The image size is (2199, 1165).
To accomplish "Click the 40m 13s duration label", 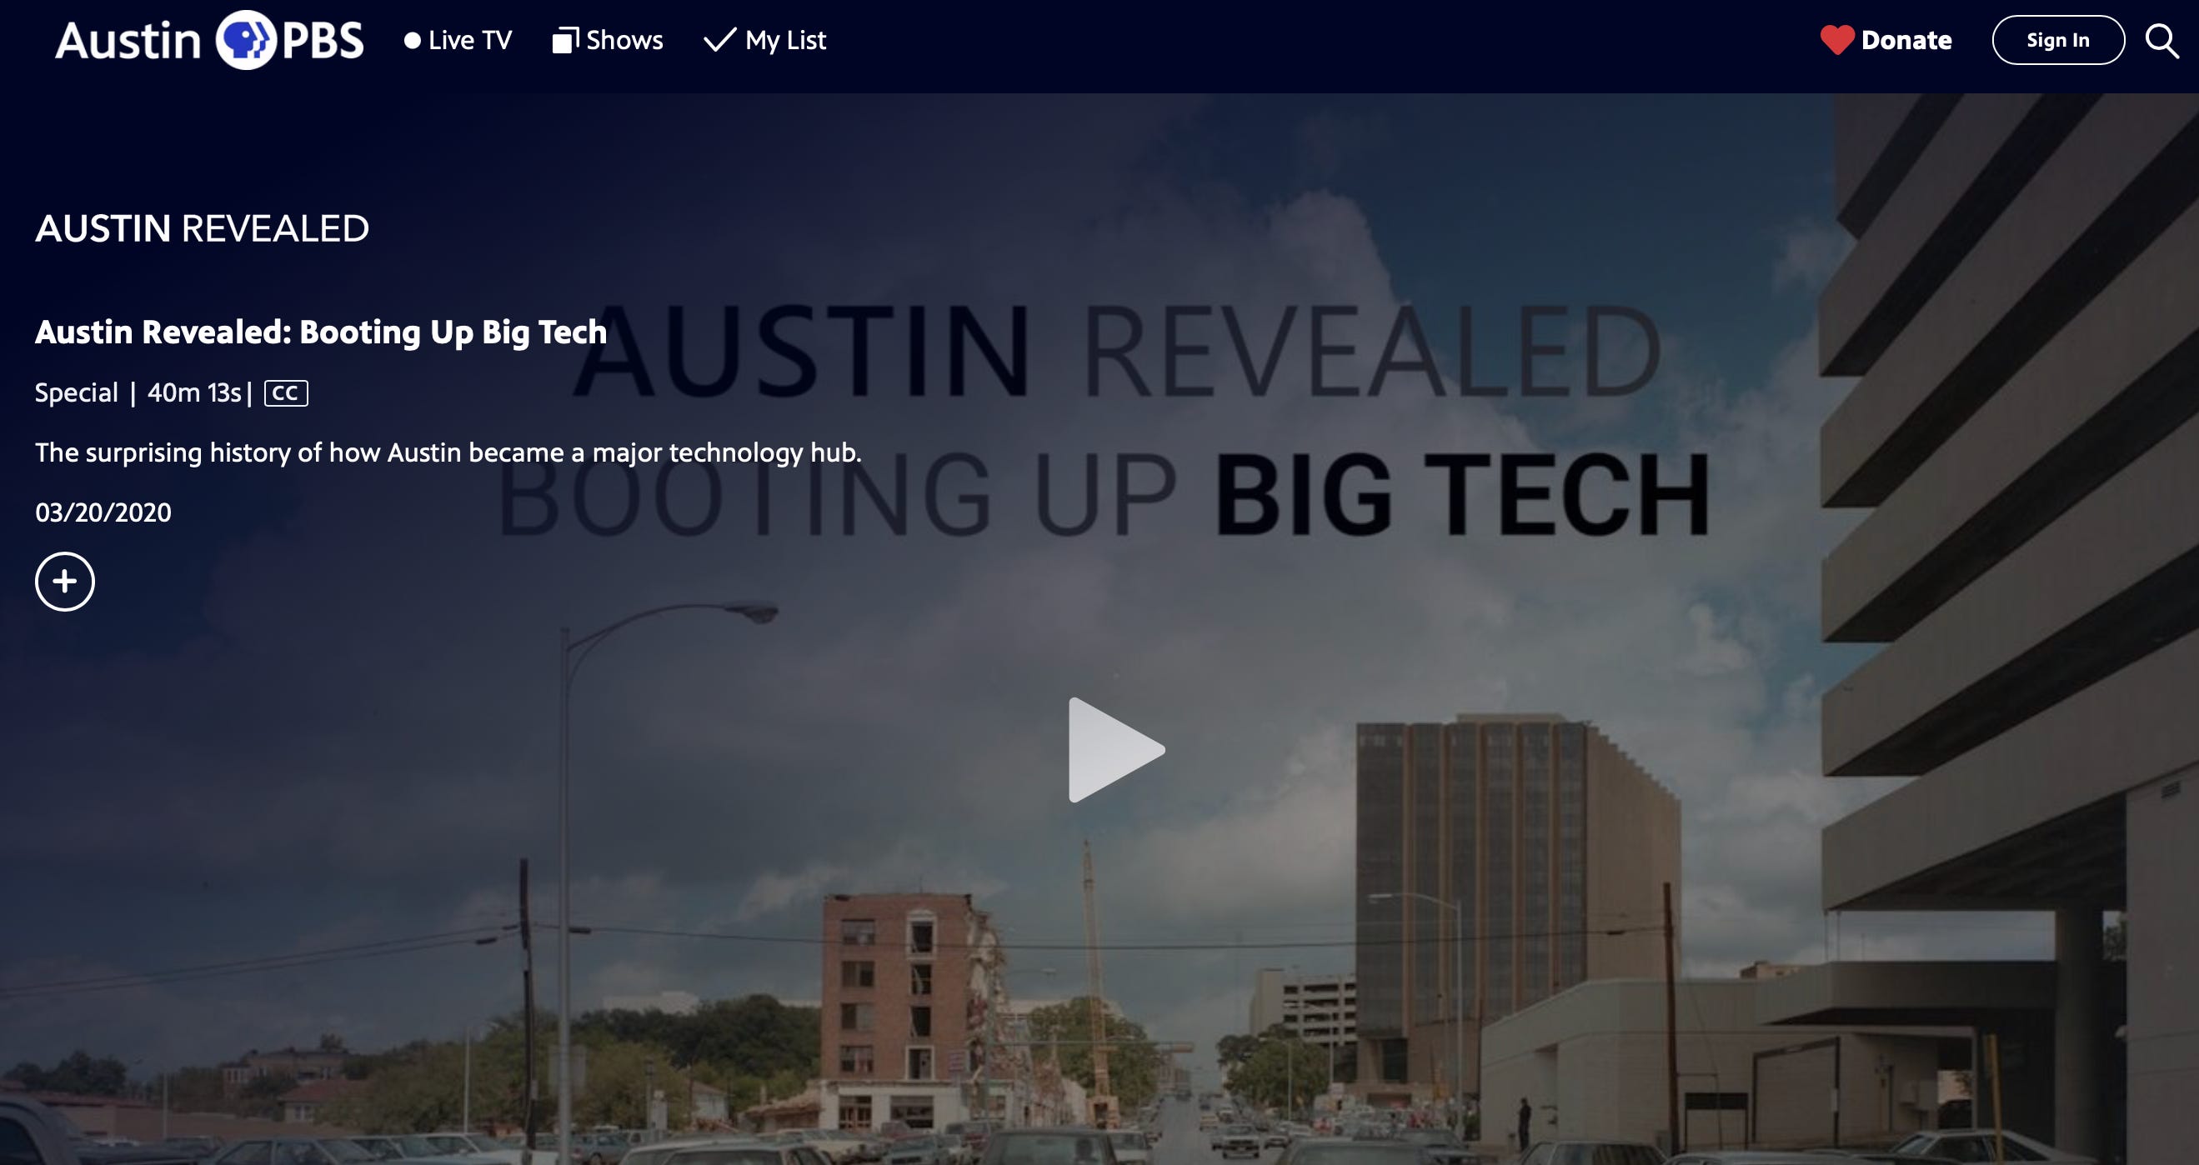I will [x=193, y=392].
